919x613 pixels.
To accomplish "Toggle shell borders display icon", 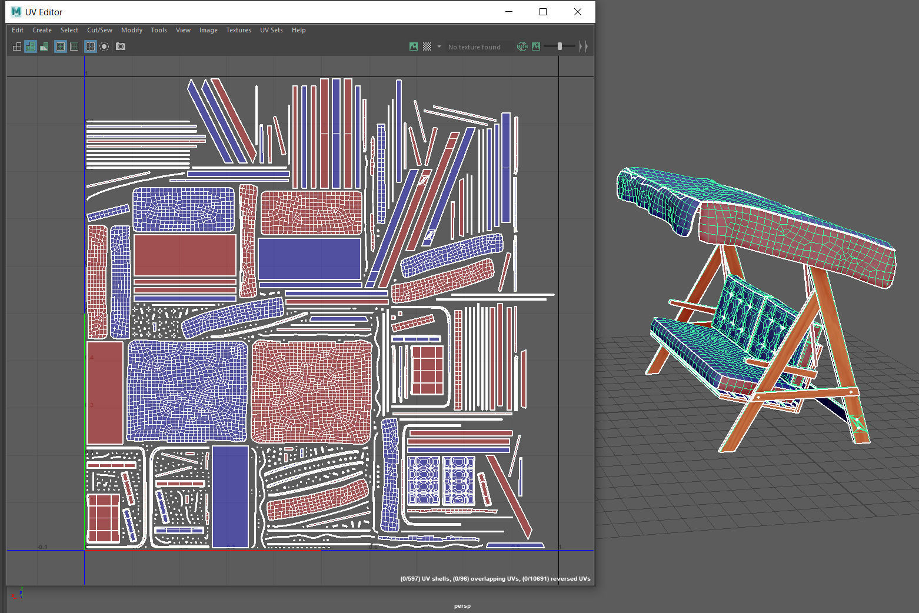I will pyautogui.click(x=74, y=46).
